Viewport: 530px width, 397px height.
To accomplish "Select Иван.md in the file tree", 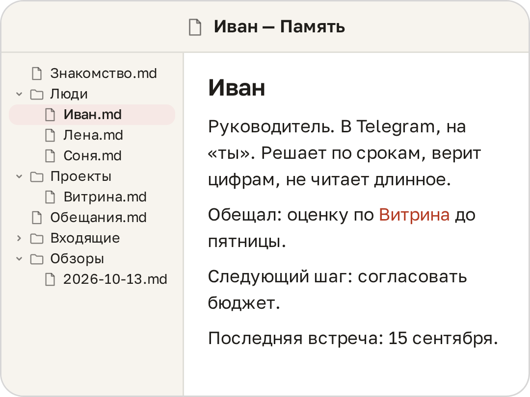I will coord(92,115).
